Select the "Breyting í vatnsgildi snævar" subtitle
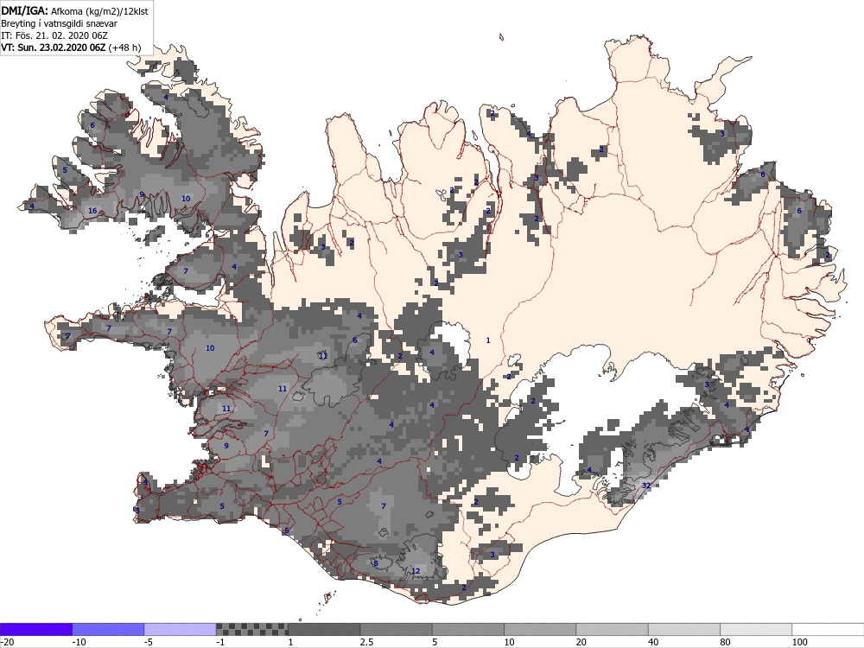This screenshot has height=648, width=864. coord(59,23)
